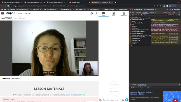181x102 pixels.
Task: Open the IELTS Speaking bookmark
Action: pyautogui.click(x=136, y=9)
